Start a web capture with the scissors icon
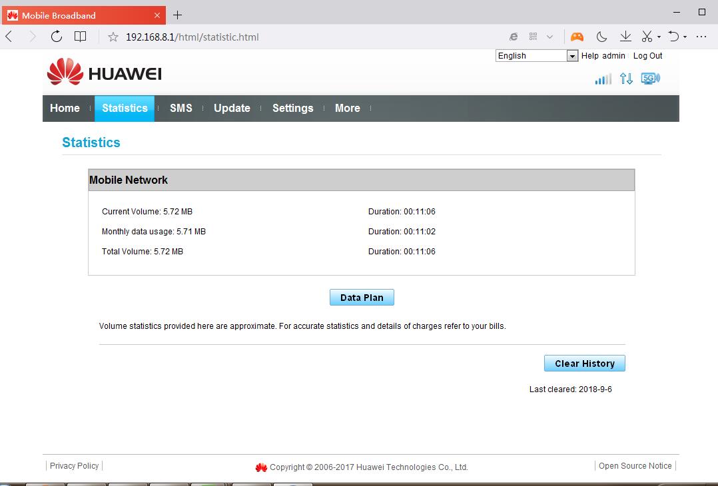Screen dimensions: 718x486 [645, 37]
